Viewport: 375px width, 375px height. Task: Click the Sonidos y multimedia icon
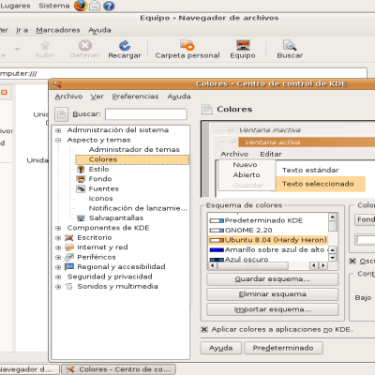[x=69, y=286]
